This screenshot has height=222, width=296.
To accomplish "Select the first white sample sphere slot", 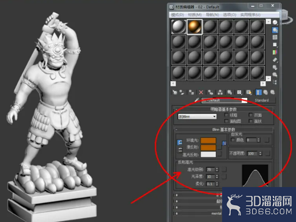I will coord(179,27).
